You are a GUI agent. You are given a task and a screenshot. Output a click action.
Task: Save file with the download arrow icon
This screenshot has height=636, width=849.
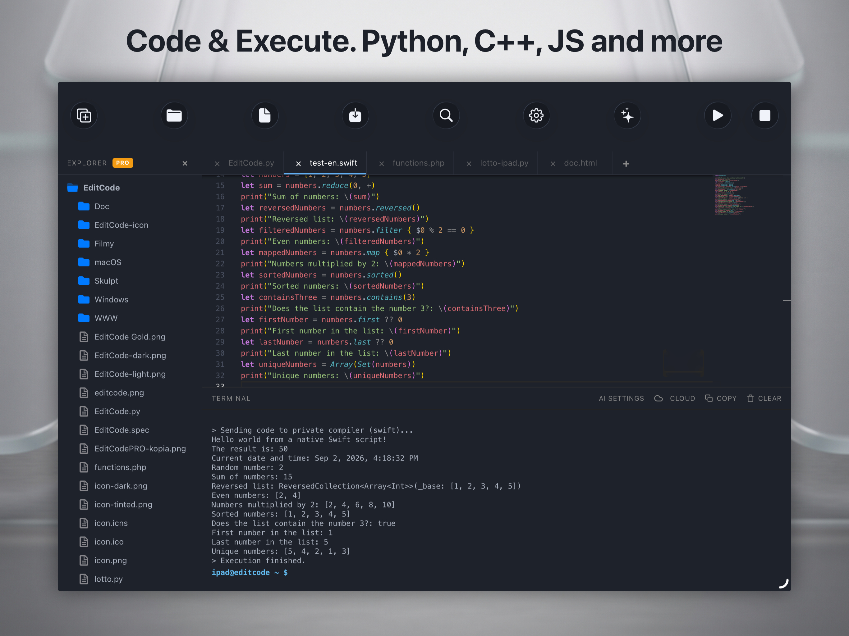(356, 116)
